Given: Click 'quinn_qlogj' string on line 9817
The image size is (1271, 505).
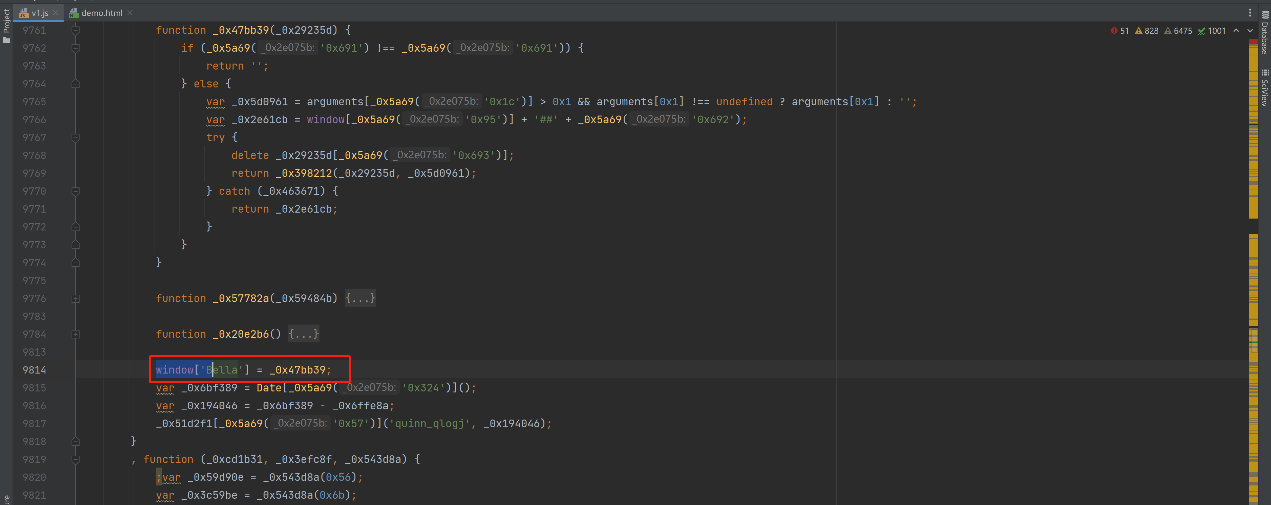Looking at the screenshot, I should 430,424.
